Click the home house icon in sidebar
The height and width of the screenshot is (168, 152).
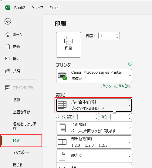click(x=8, y=35)
